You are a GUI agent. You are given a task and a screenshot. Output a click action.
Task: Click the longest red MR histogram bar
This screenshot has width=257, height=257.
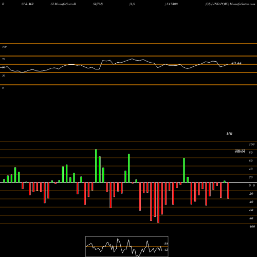[x=158, y=203]
